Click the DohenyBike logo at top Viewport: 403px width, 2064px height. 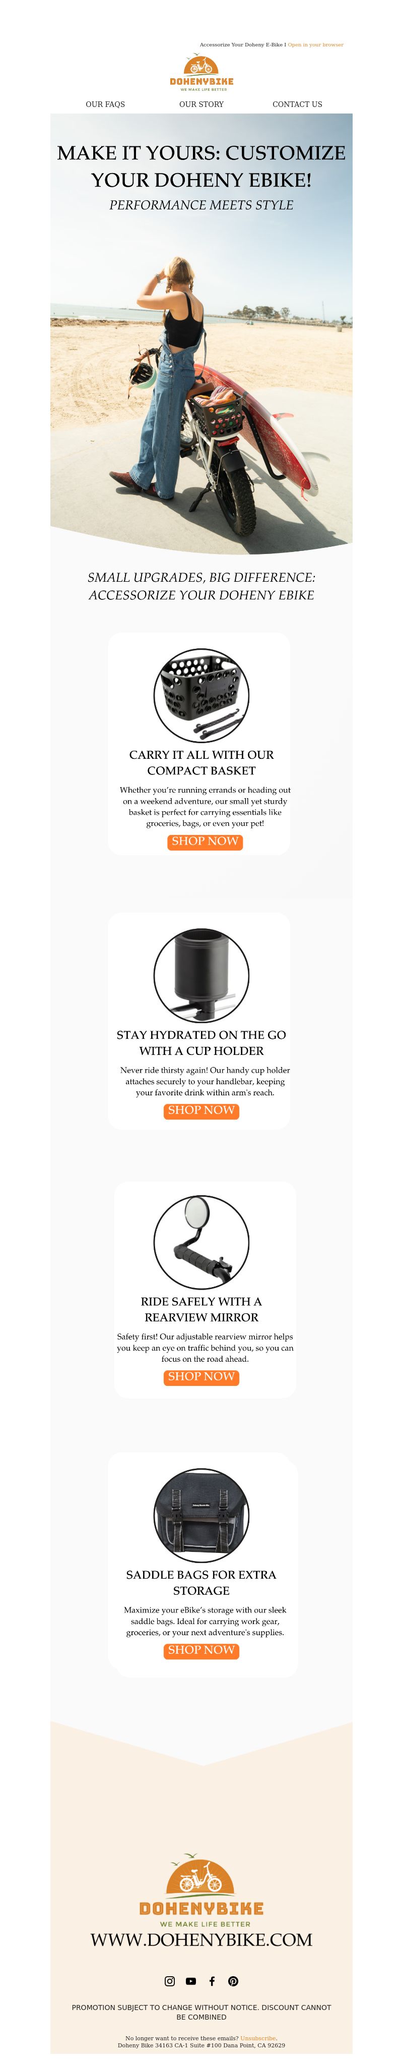(201, 73)
